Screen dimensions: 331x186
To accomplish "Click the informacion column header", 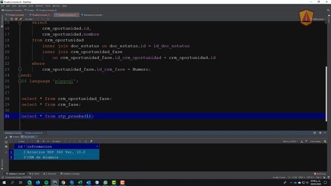I will pos(63,147).
